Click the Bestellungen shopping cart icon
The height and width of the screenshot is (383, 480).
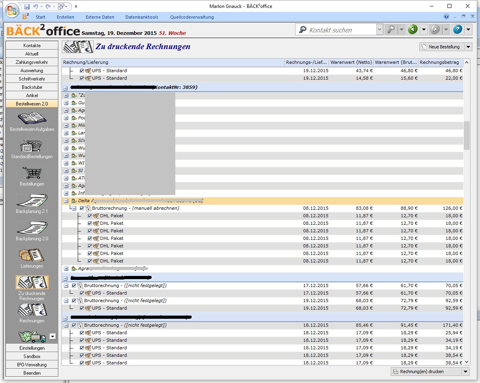[32, 173]
